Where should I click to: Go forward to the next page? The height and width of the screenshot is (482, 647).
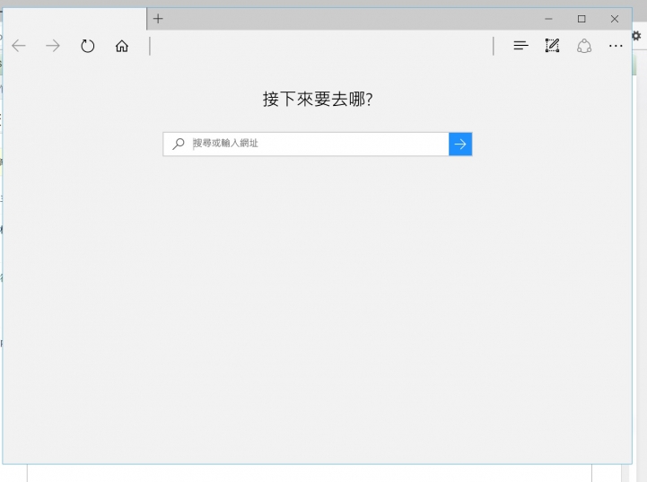pyautogui.click(x=53, y=46)
